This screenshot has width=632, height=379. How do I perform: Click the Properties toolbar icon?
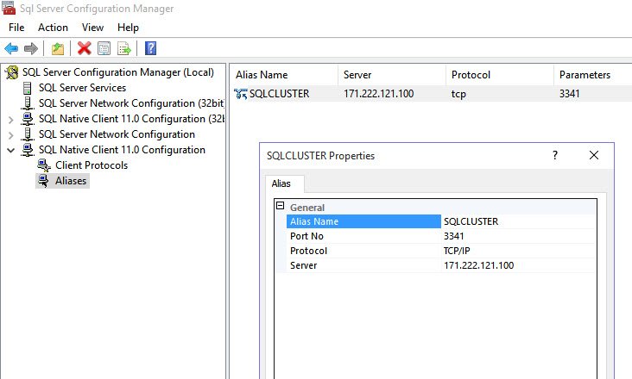click(x=104, y=48)
